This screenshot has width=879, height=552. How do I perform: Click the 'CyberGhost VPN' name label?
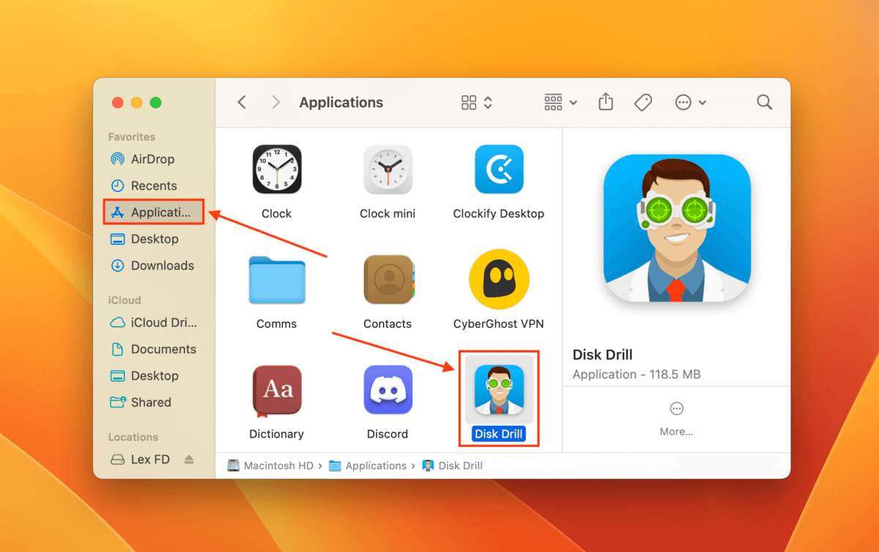tap(499, 323)
